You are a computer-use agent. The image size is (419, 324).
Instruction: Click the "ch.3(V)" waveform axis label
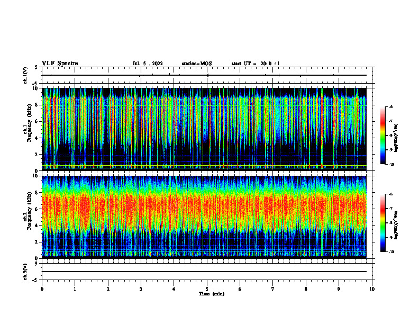pos(25,272)
